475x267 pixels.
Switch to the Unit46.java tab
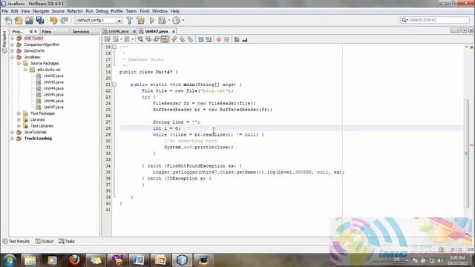(119, 31)
